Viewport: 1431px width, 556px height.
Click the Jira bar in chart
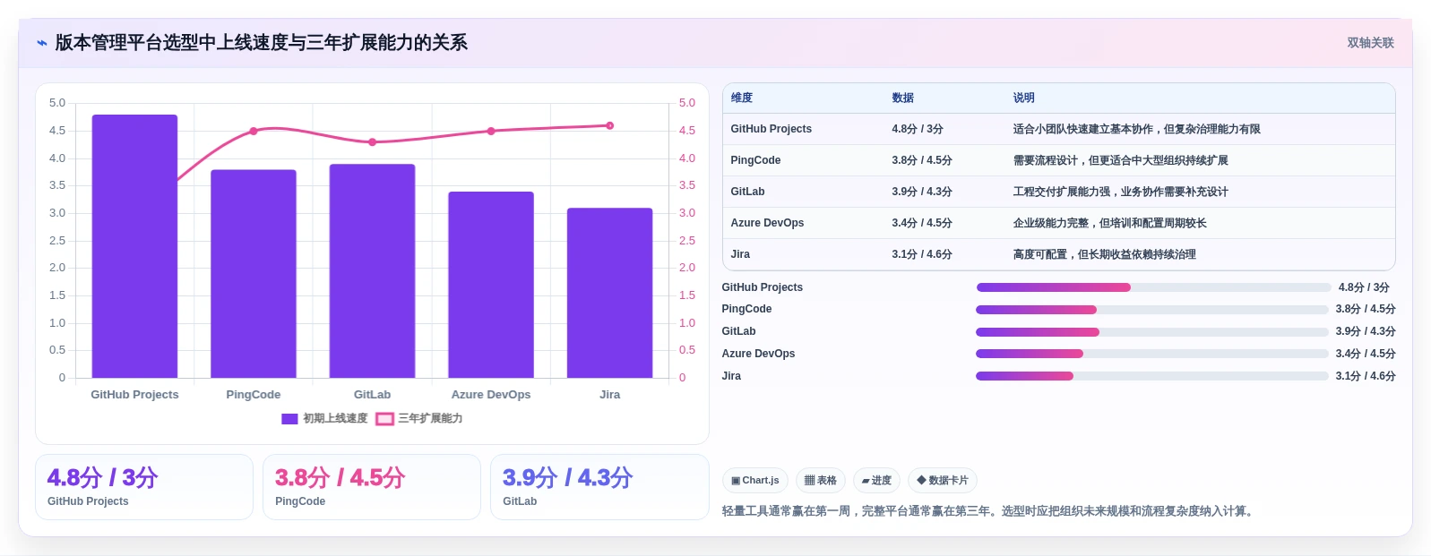pos(609,293)
